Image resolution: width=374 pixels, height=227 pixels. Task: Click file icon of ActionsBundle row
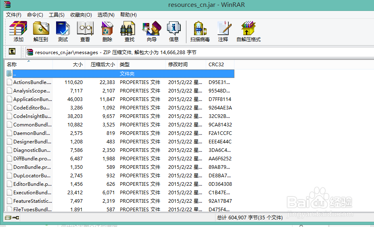point(9,82)
